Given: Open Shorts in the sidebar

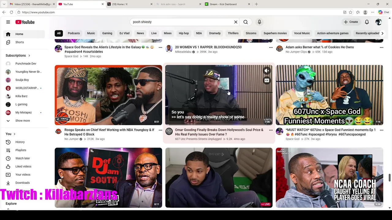Looking at the screenshot, I should point(24,42).
